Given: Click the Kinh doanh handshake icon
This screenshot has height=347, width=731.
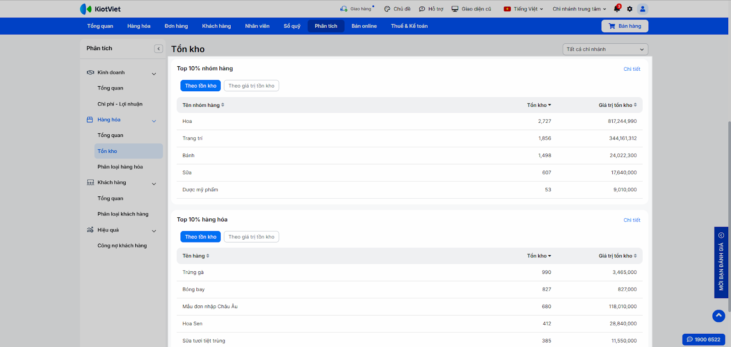Looking at the screenshot, I should point(90,73).
